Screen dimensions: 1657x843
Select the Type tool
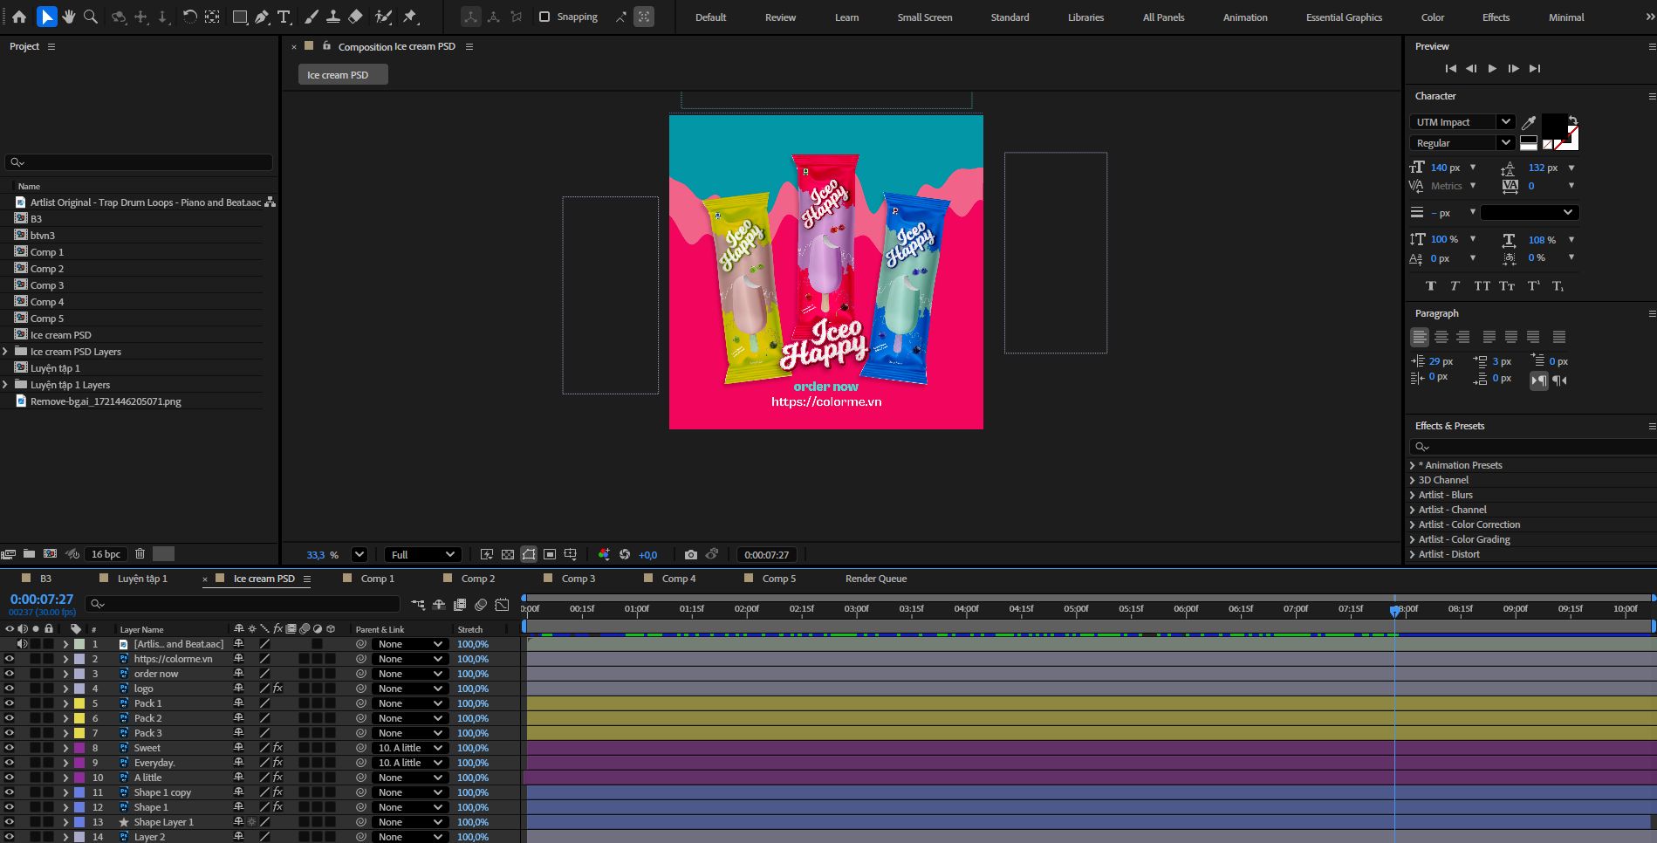click(x=284, y=17)
